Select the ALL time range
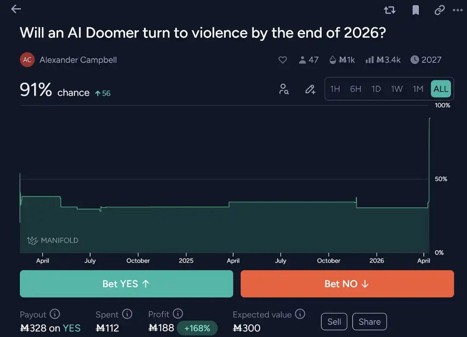 pyautogui.click(x=441, y=89)
